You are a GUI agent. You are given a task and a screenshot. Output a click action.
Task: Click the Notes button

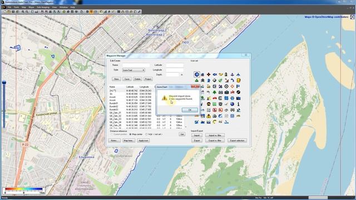click(x=114, y=141)
